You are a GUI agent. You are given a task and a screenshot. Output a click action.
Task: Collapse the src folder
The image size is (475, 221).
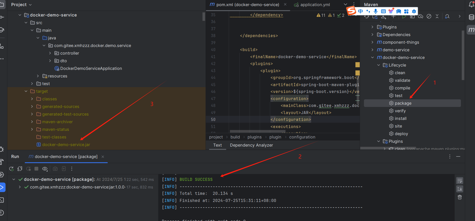(26, 23)
